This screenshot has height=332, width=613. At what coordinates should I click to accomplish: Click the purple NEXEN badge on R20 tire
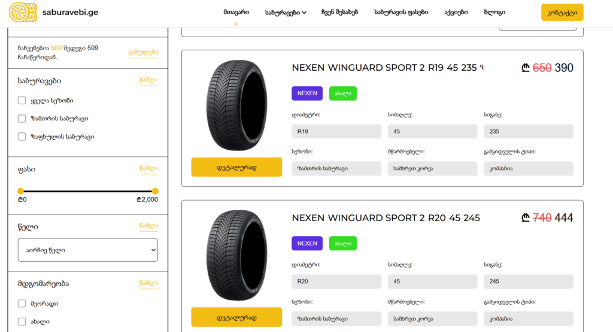coord(306,243)
